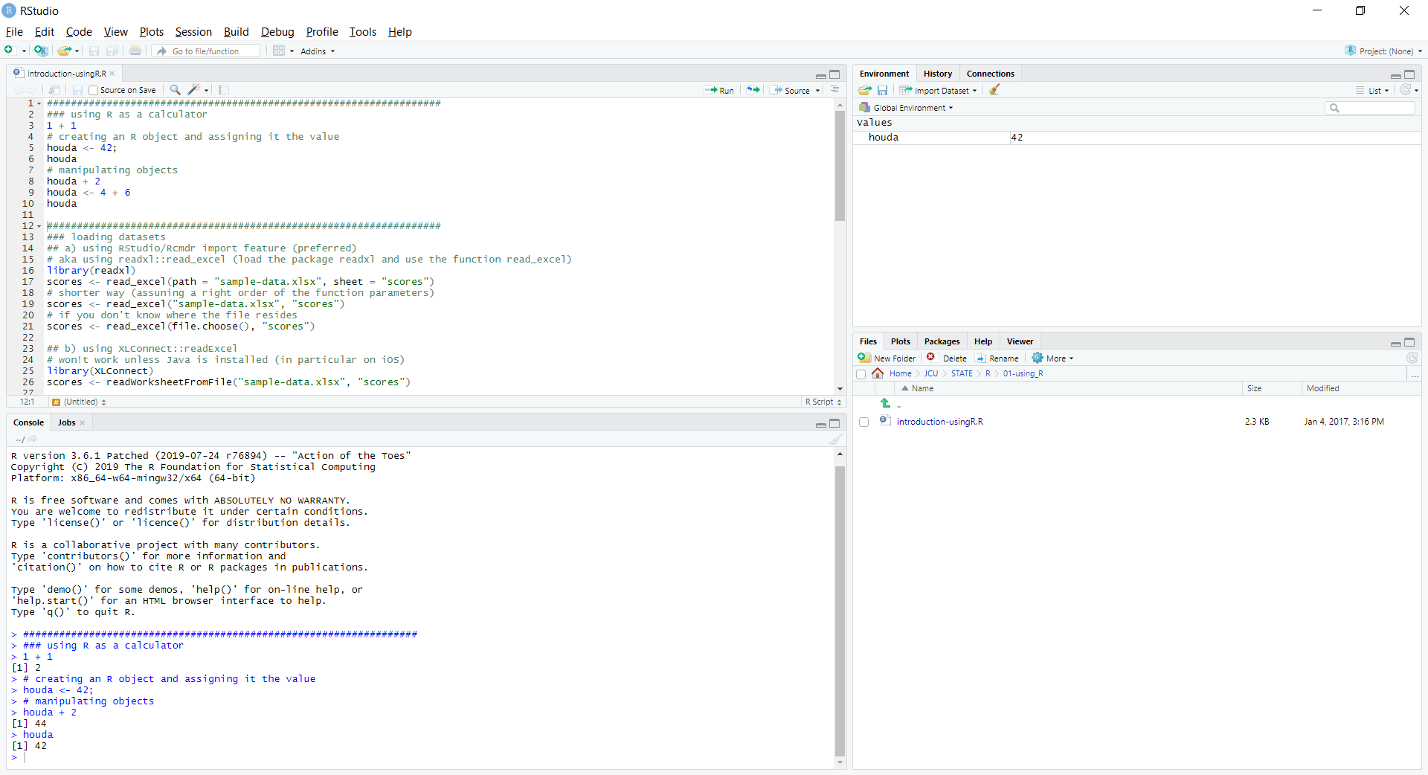This screenshot has height=775, width=1428.
Task: Click the New Folder button
Action: tap(887, 358)
